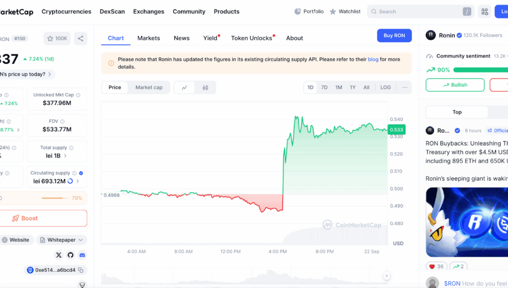The image size is (508, 288).
Task: Copy contract address 0xe514...a6bcd4
Action: tap(81, 270)
